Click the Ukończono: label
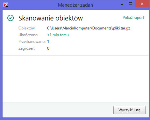Image resolution: width=150 pixels, height=120 pixels. click(28, 35)
